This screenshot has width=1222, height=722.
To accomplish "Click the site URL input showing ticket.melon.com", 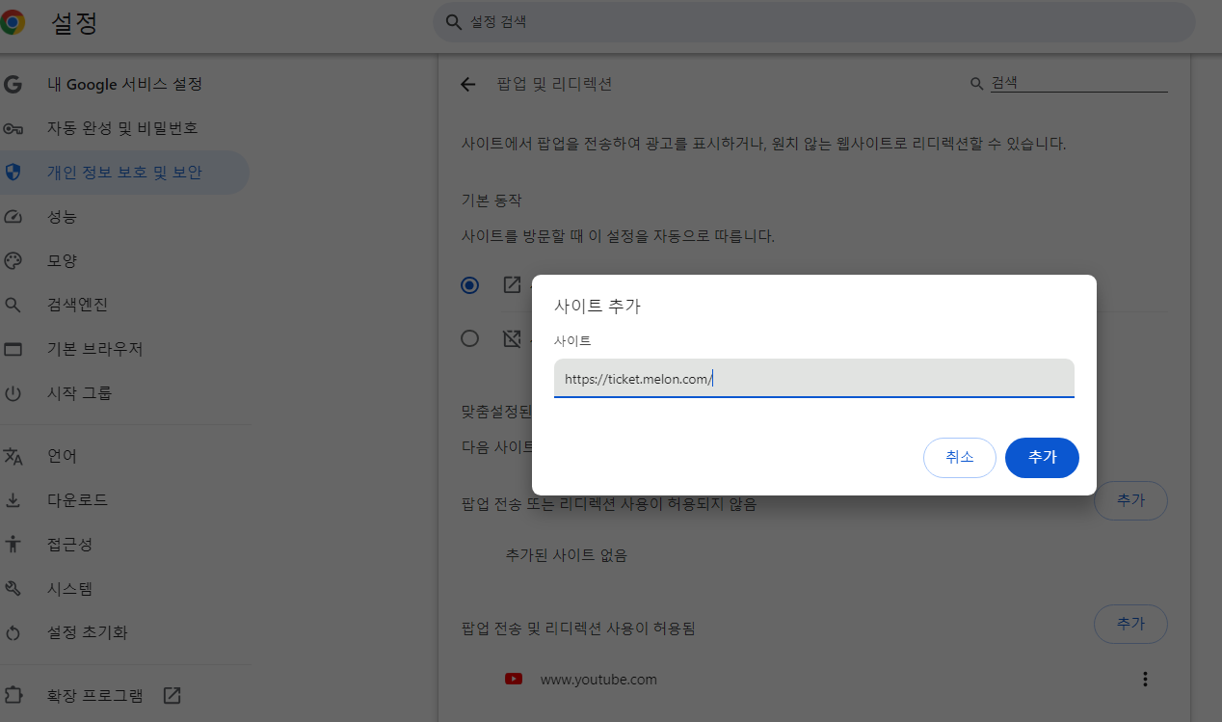I will tap(814, 378).
